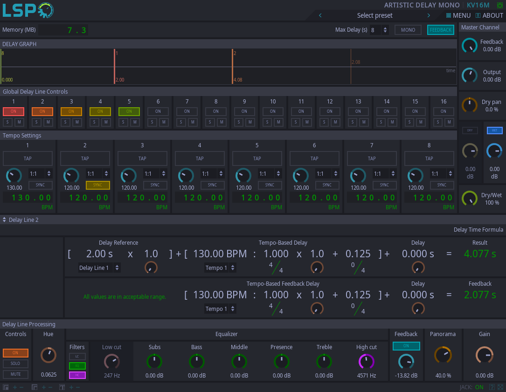Viewport: 506px width, 392px height.
Task: Go to the previous preset arrow
Action: pos(320,15)
